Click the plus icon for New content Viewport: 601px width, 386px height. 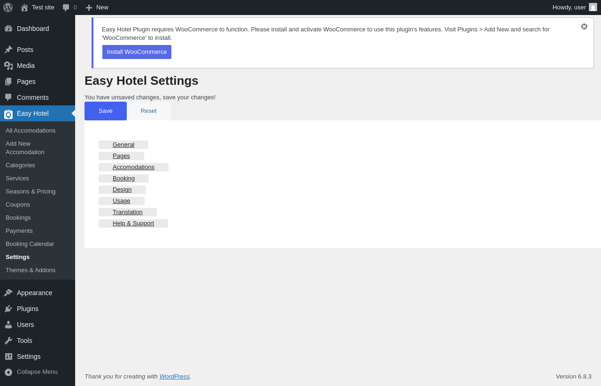click(89, 7)
